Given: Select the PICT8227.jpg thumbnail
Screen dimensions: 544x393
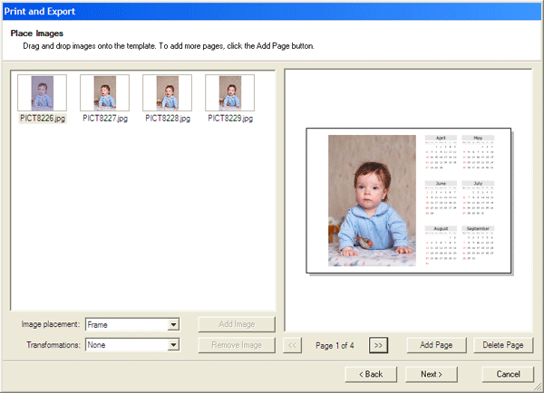Looking at the screenshot, I should (105, 92).
